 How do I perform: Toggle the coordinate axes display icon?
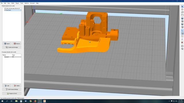[x=182, y=31]
